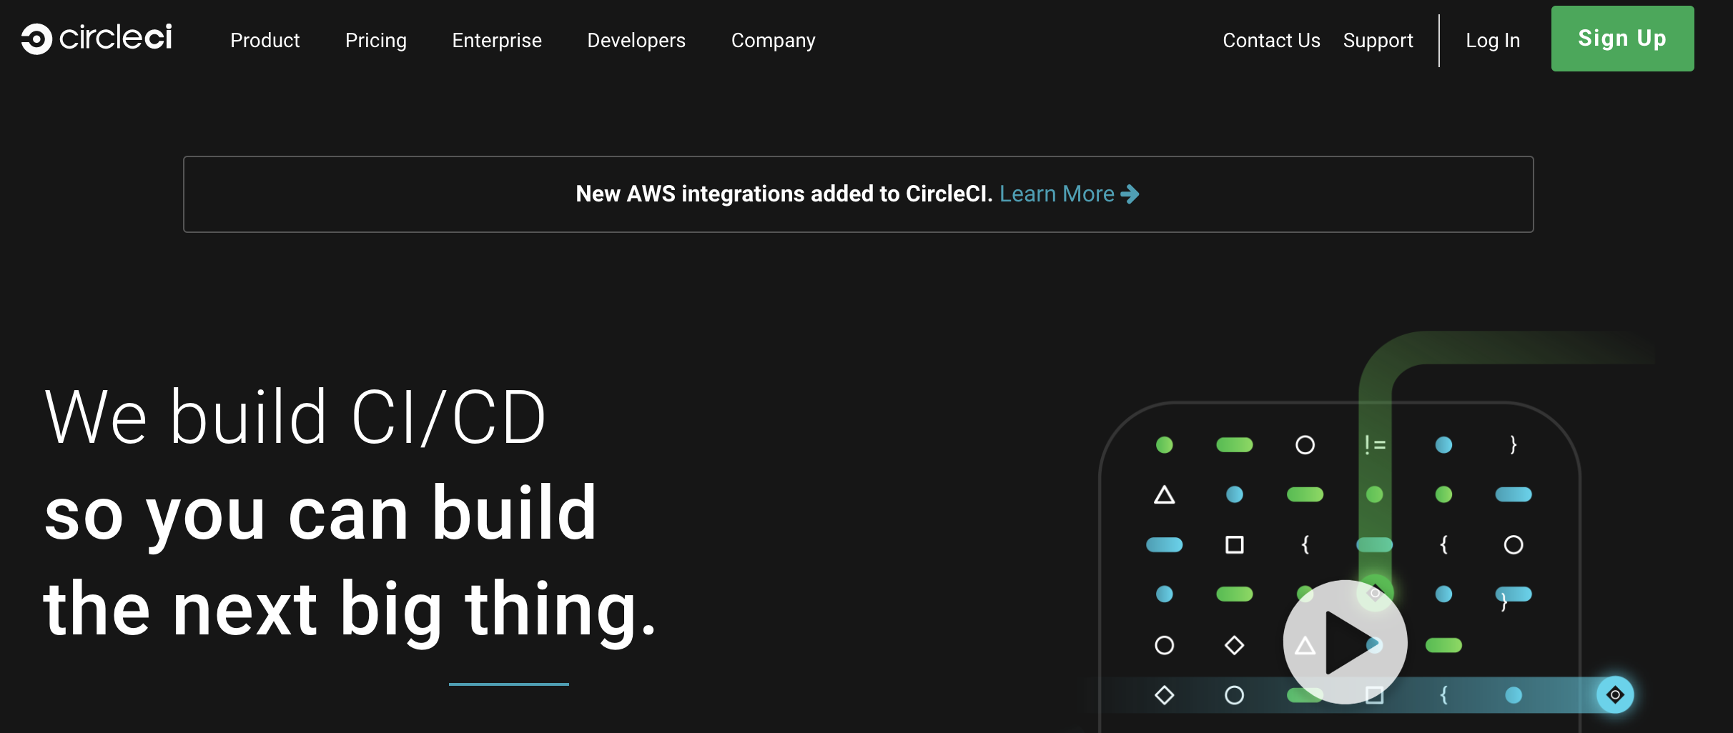Open the Pricing page

click(x=376, y=41)
